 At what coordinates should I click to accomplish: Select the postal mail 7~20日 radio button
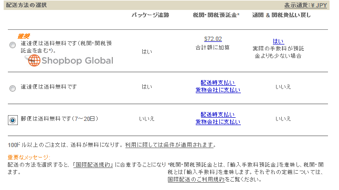[x=13, y=120]
